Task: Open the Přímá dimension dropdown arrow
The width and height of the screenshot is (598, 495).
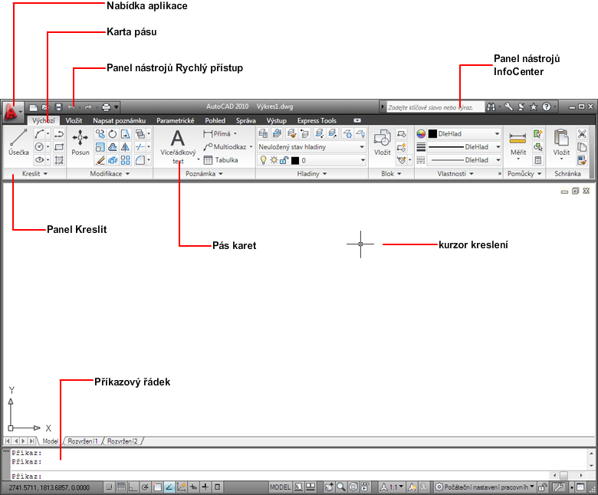Action: pyautogui.click(x=235, y=134)
